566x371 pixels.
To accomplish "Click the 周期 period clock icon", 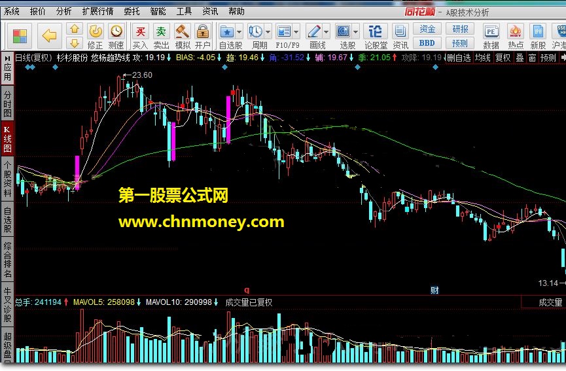I will coord(256,32).
